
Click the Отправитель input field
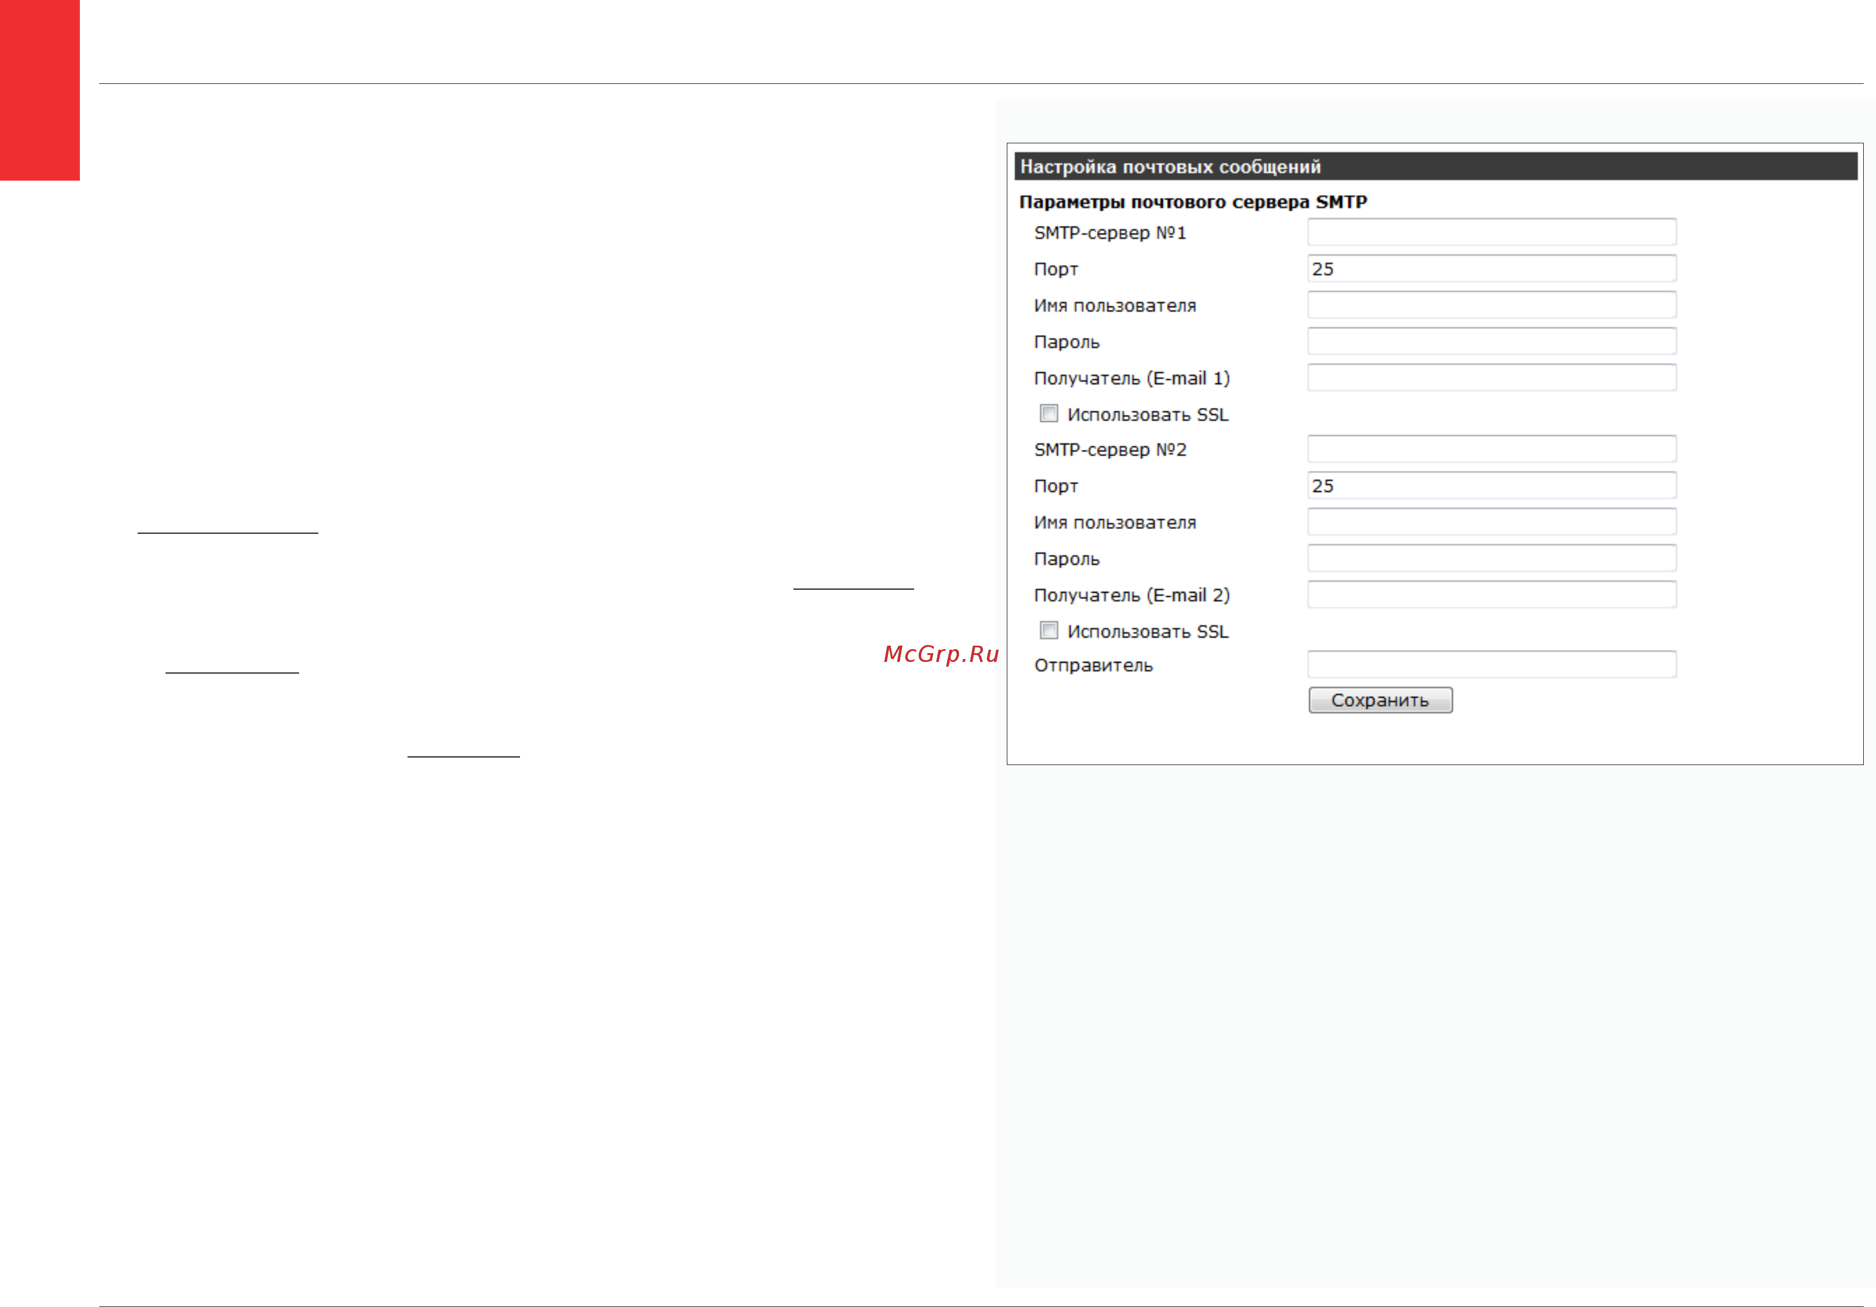[x=1491, y=664]
